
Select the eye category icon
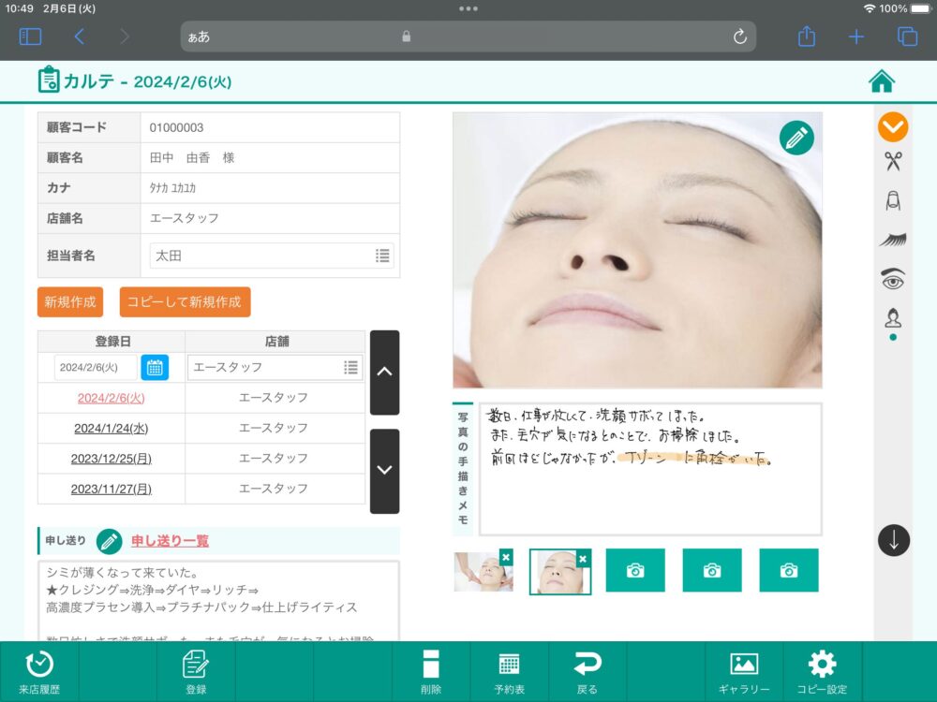(x=893, y=278)
